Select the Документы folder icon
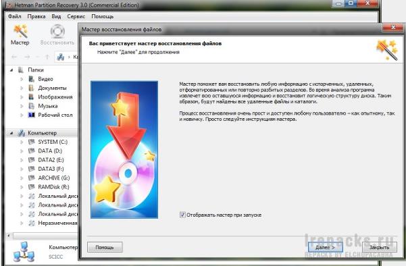 pyautogui.click(x=31, y=88)
